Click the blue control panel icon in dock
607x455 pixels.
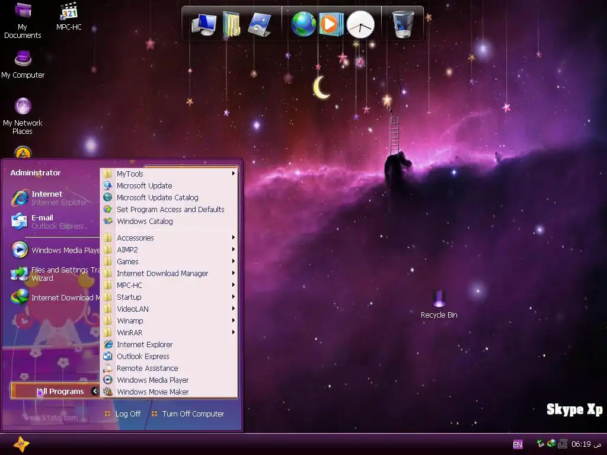[260, 25]
